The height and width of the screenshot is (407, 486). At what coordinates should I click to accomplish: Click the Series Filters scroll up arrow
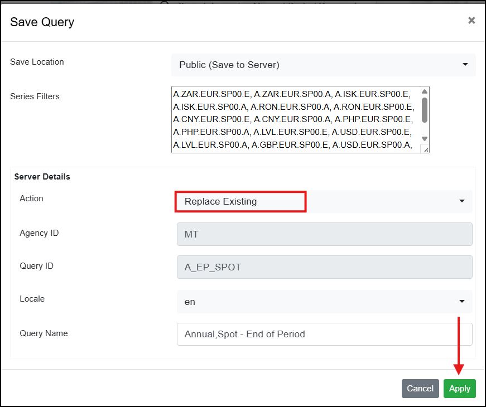tap(425, 92)
